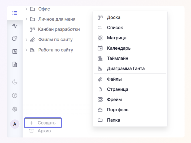This screenshot has width=191, height=143.
Task: Open the activity pulse icon
Action: tap(15, 26)
